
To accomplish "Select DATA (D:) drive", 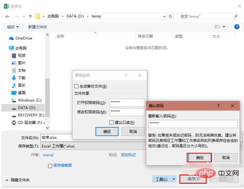I will pos(23,108).
